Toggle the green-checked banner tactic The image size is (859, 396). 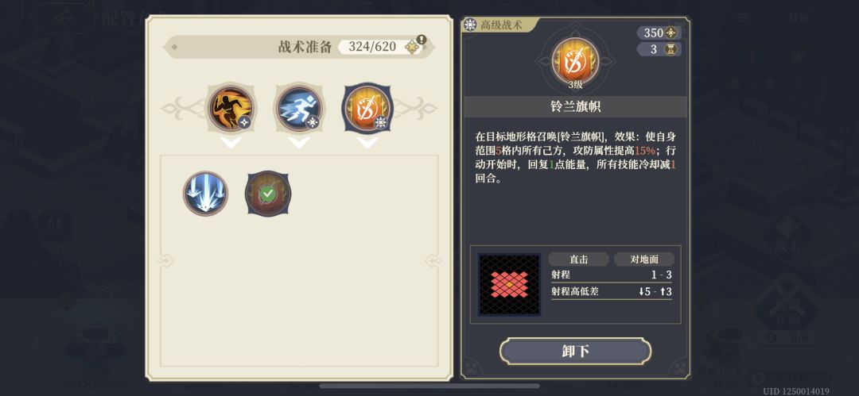click(x=268, y=193)
